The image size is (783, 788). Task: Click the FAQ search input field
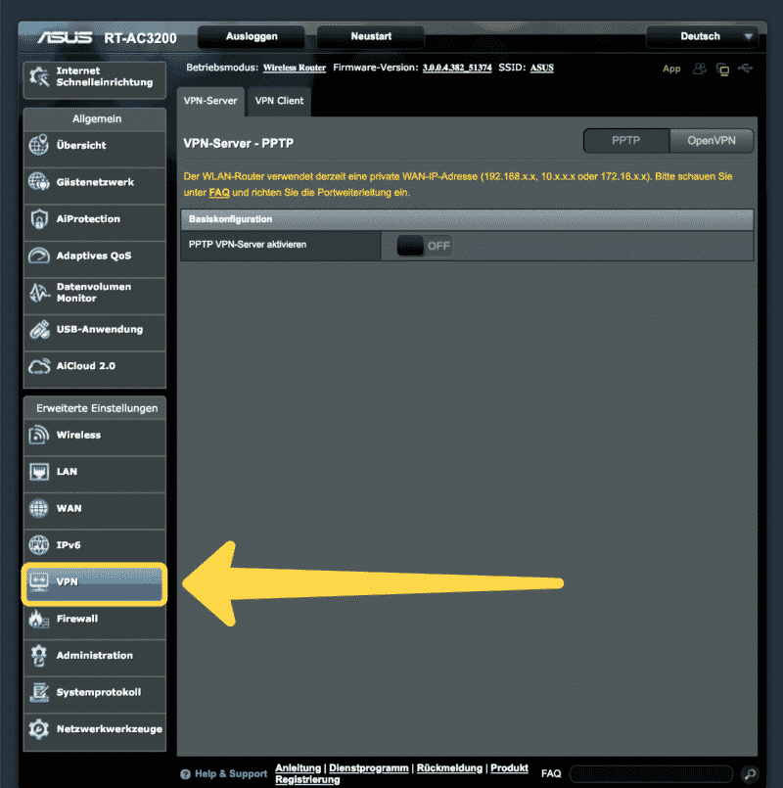[x=651, y=774]
